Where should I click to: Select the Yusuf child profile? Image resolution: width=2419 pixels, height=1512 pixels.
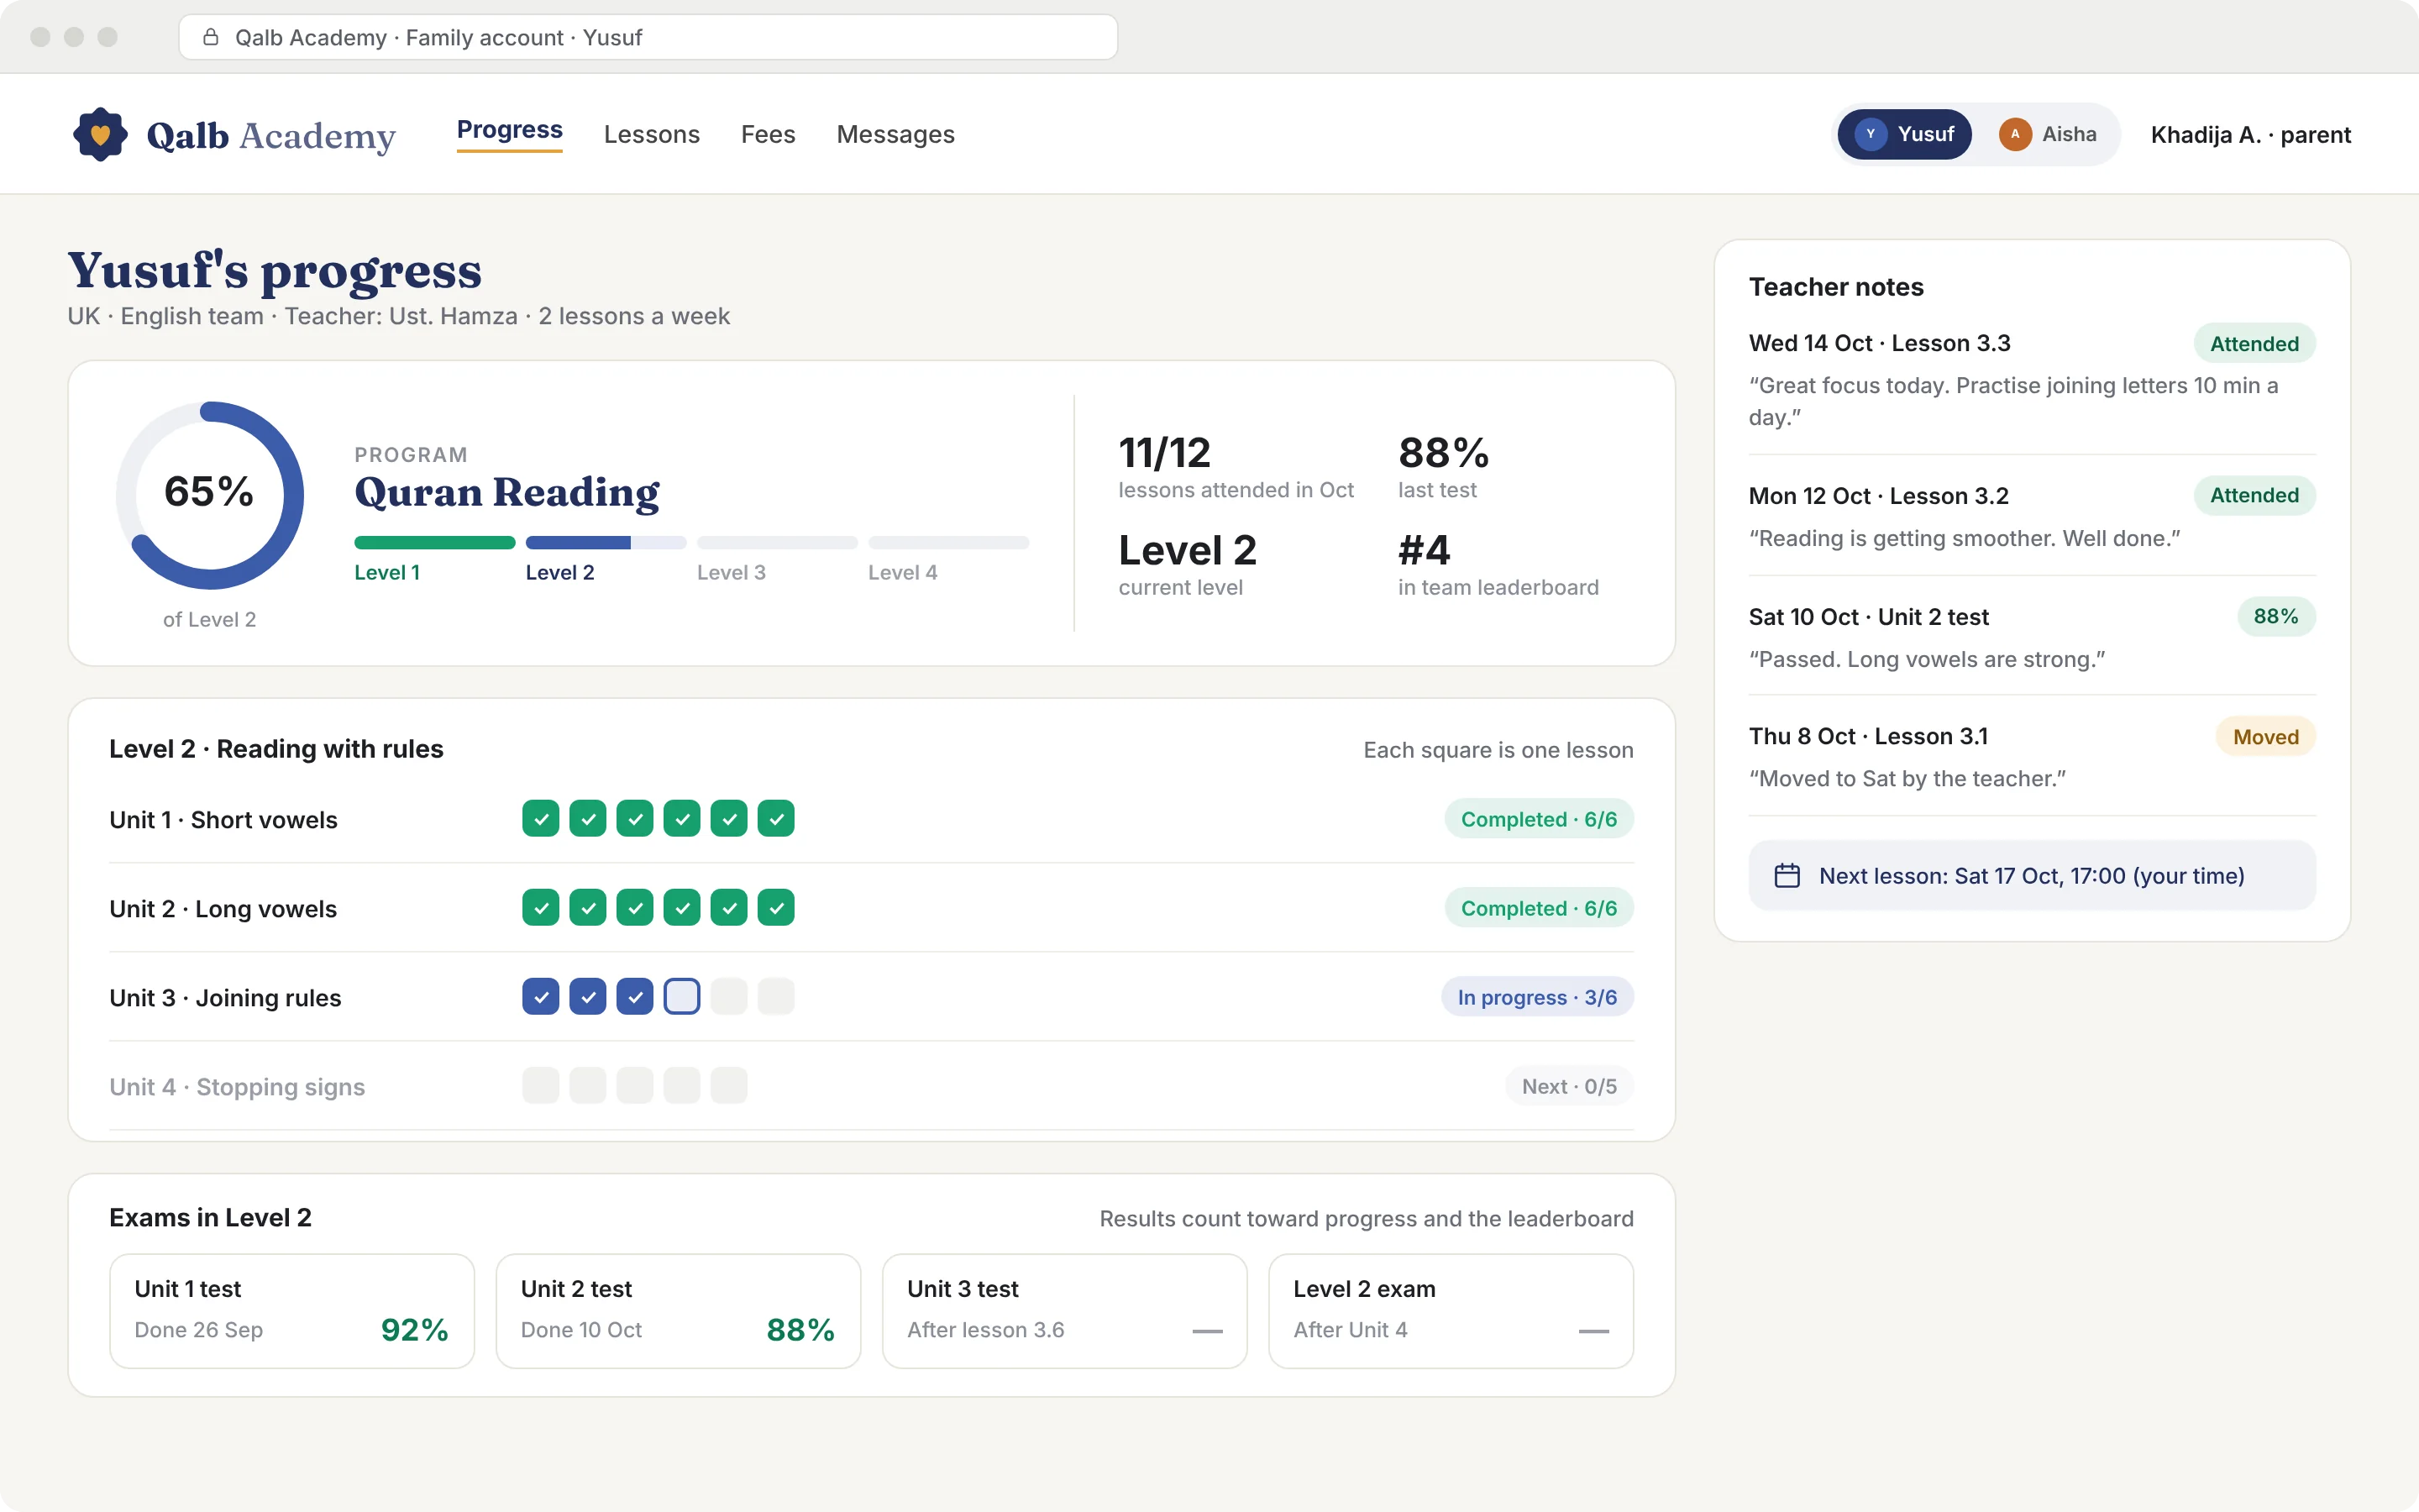[x=1905, y=134]
